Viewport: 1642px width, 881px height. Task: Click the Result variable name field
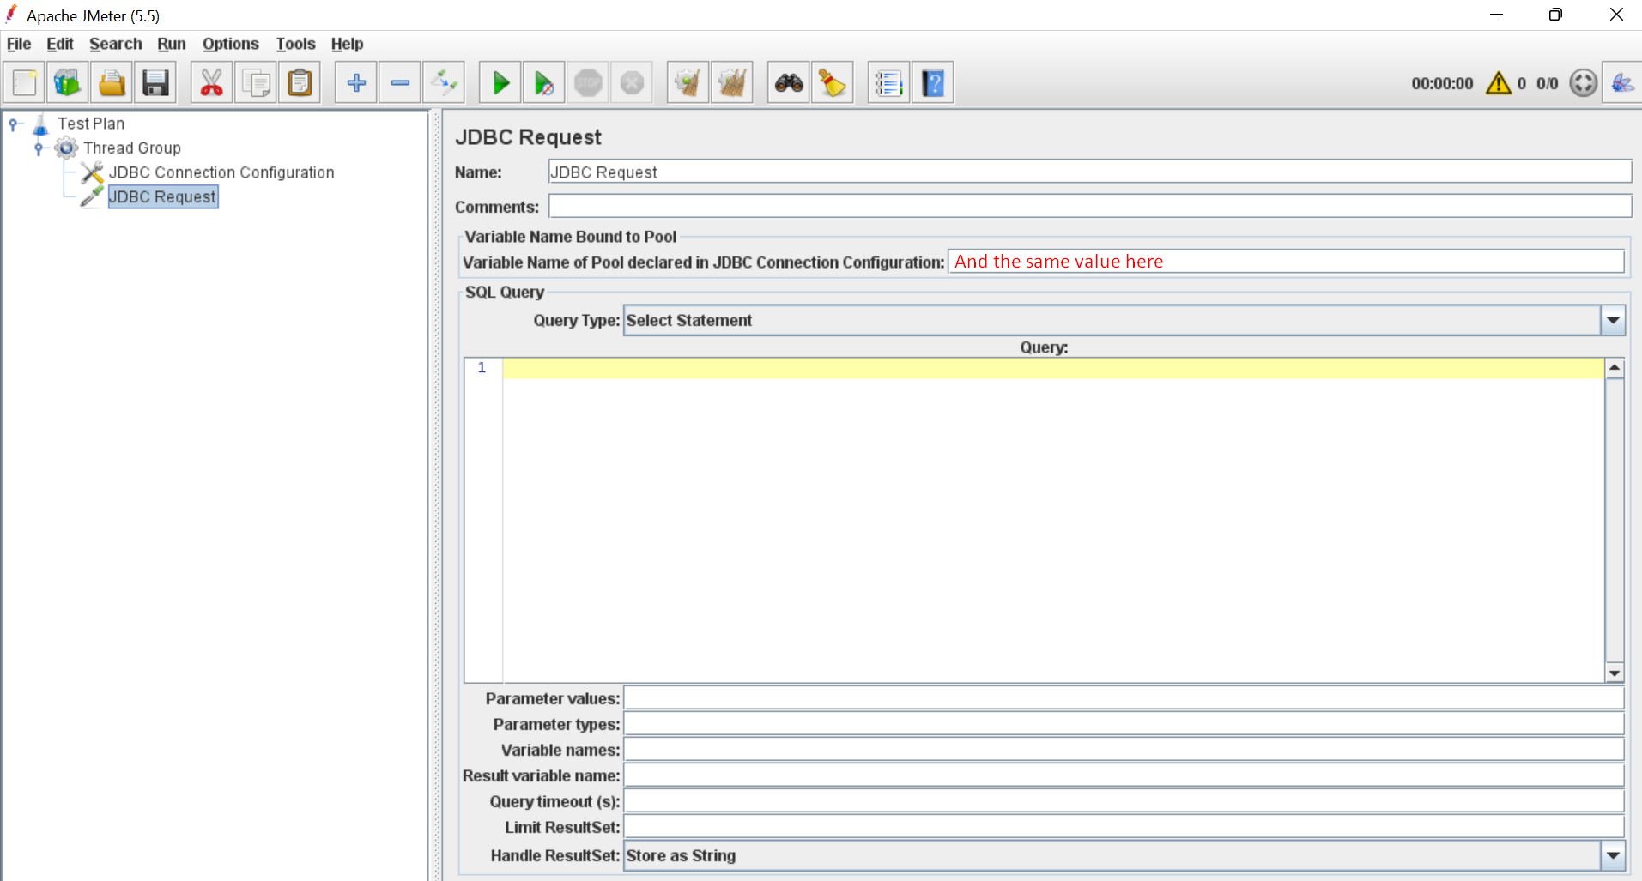pyautogui.click(x=1124, y=775)
